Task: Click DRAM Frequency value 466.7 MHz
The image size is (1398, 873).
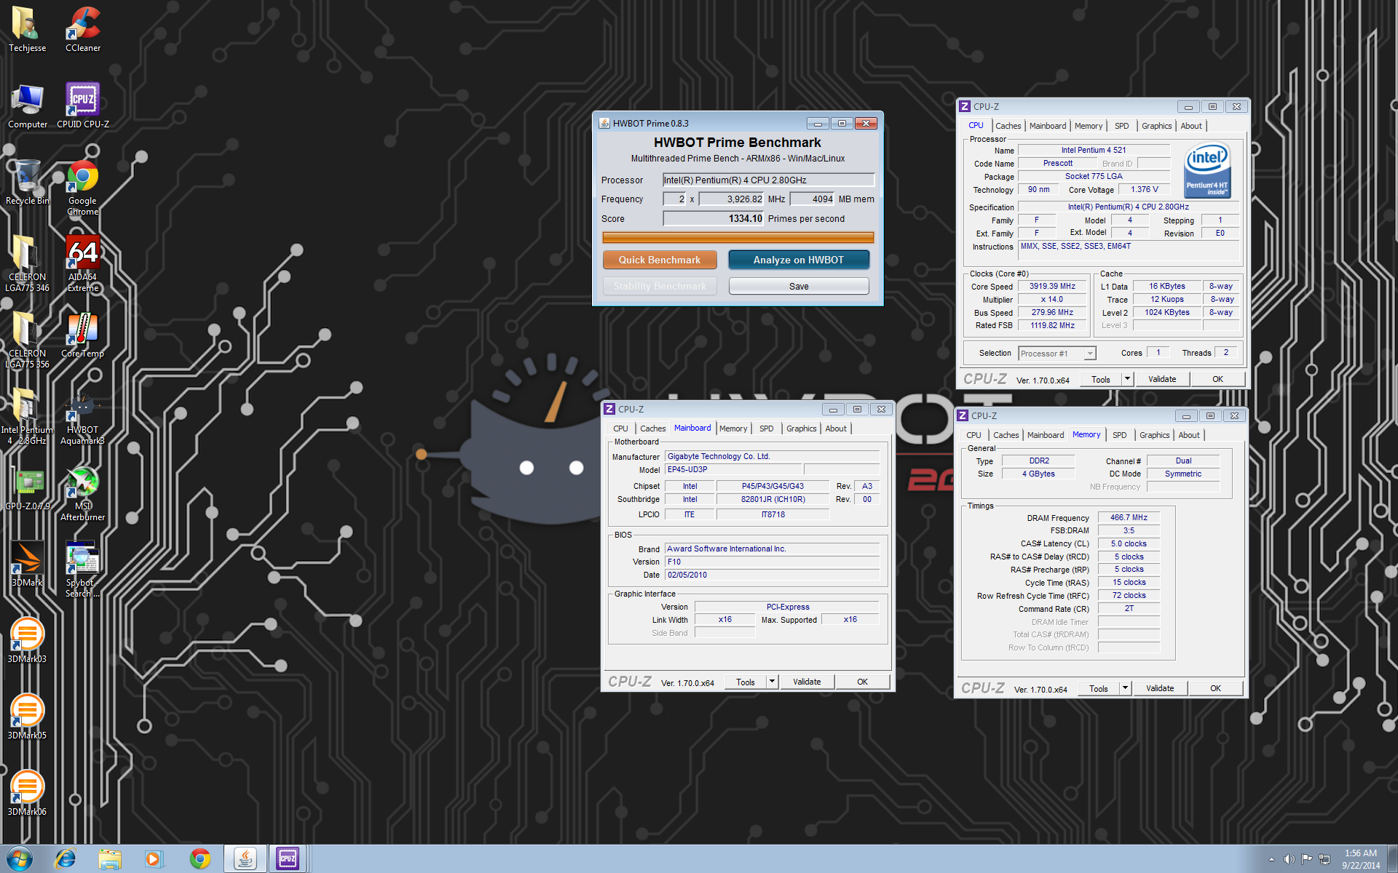Action: 1129,517
